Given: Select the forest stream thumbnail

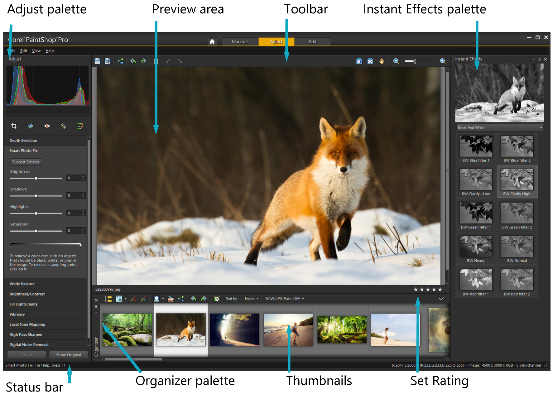Looking at the screenshot, I should 127,330.
